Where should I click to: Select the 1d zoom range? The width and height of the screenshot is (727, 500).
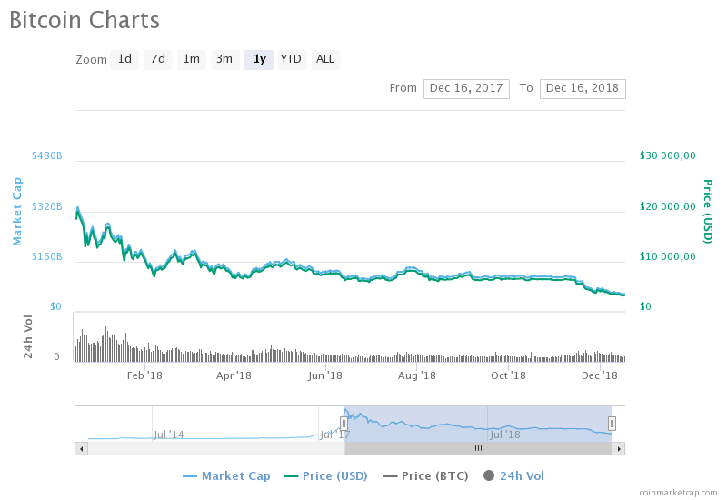124,59
